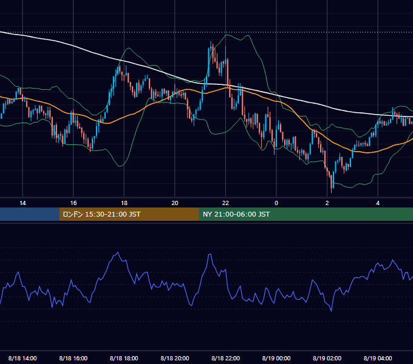Click the 8/18 14:00 label on oscillator axis

tap(22, 358)
